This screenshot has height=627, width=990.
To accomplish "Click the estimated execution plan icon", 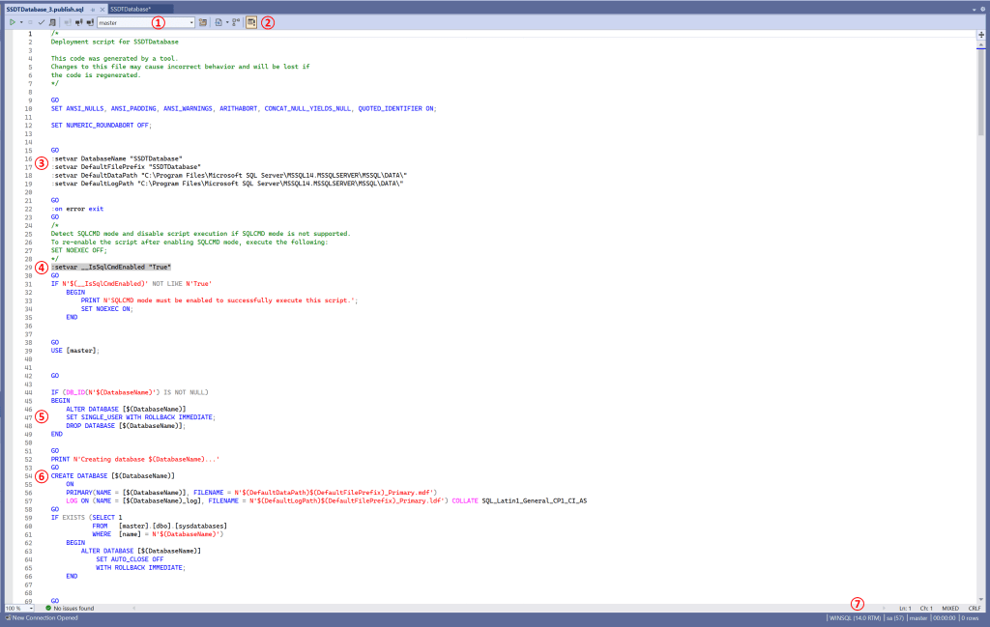I will [x=51, y=21].
